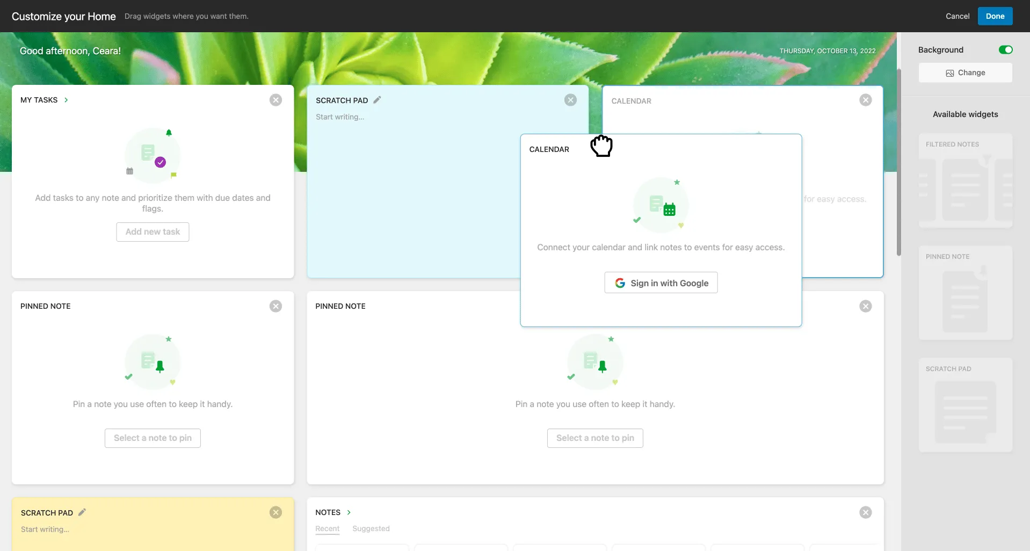
Task: Disable the Background toggle
Action: point(1006,49)
